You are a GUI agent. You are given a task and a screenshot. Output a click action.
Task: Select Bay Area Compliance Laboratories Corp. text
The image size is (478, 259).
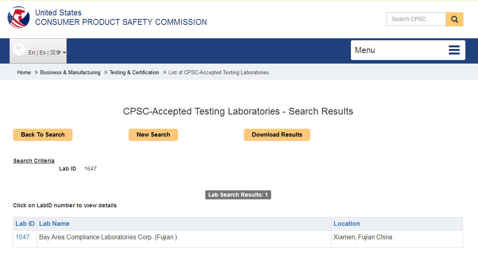[x=108, y=237]
